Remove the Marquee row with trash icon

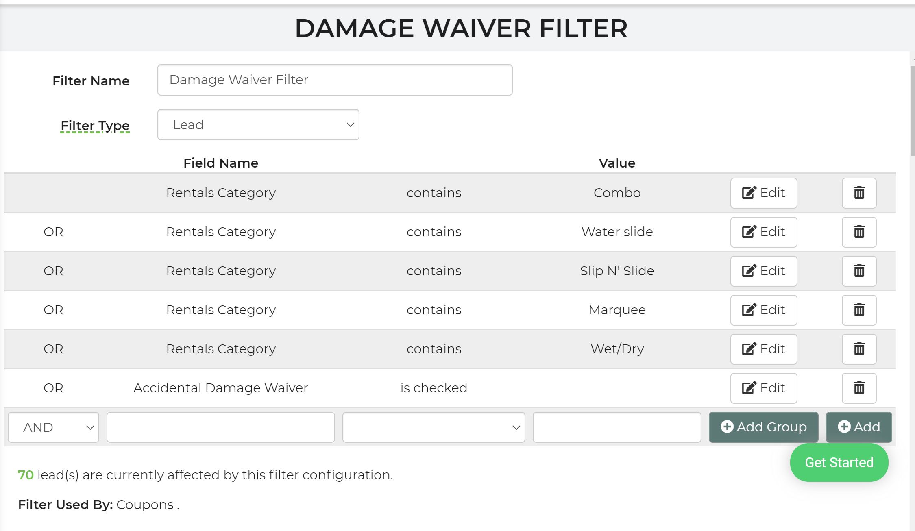point(858,310)
